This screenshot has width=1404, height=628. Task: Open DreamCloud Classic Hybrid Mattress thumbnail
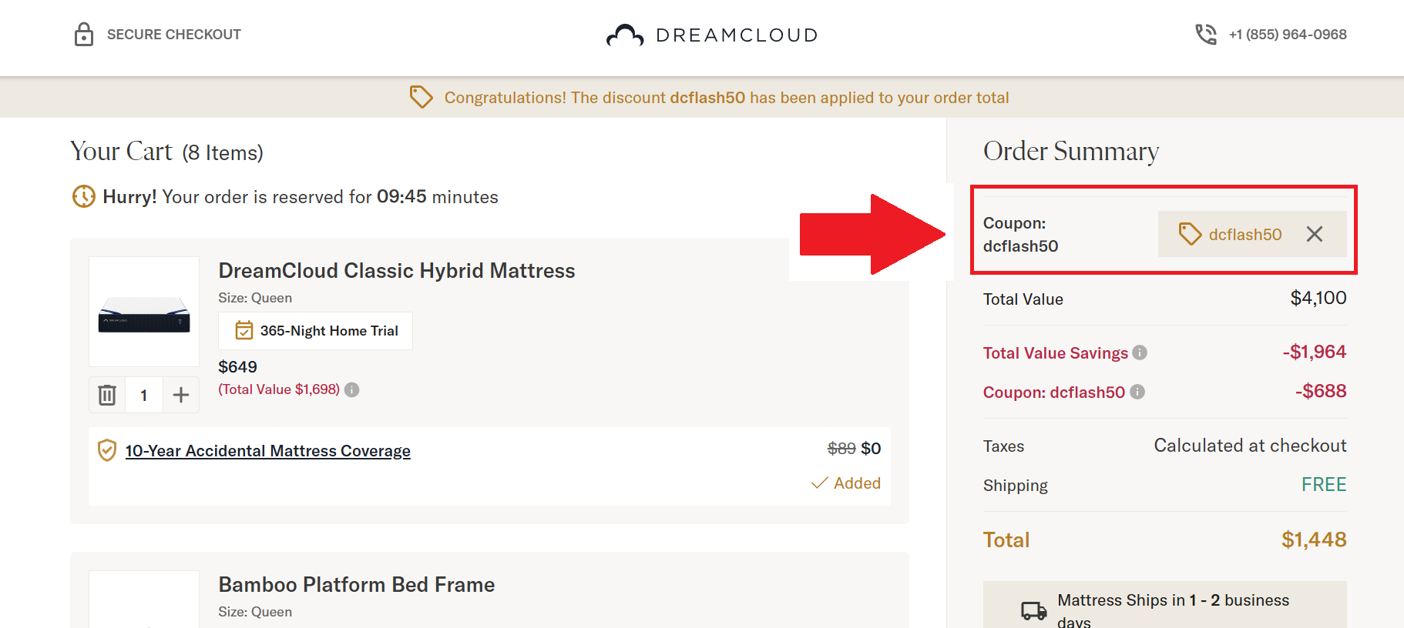pyautogui.click(x=144, y=312)
